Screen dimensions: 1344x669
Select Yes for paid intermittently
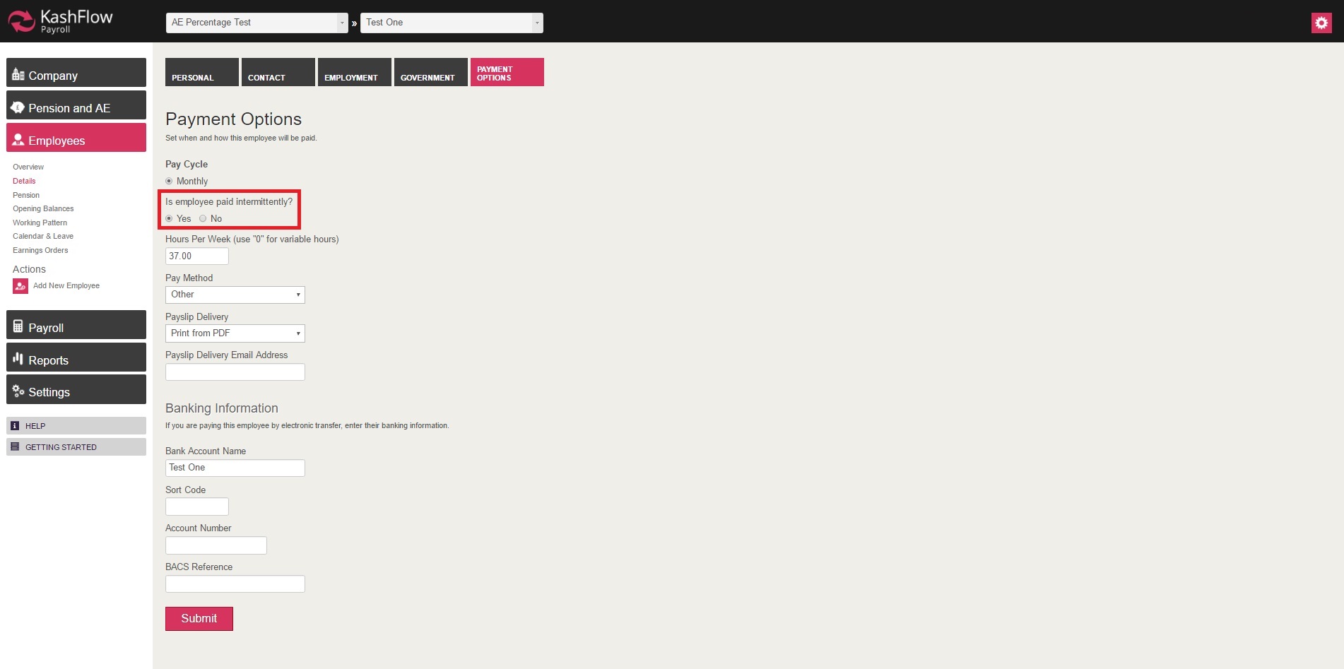click(169, 219)
